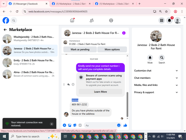Attach a photo using image icon
186x140 pixels.
(70, 125)
